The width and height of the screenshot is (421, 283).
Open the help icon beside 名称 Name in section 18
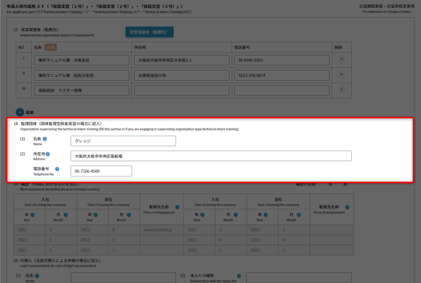click(x=45, y=139)
